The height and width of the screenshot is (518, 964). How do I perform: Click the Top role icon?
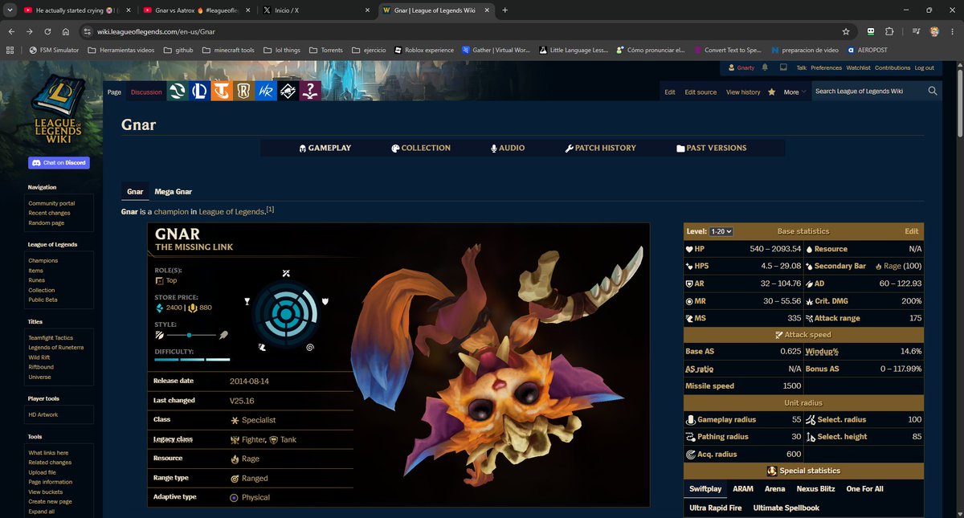click(x=159, y=280)
